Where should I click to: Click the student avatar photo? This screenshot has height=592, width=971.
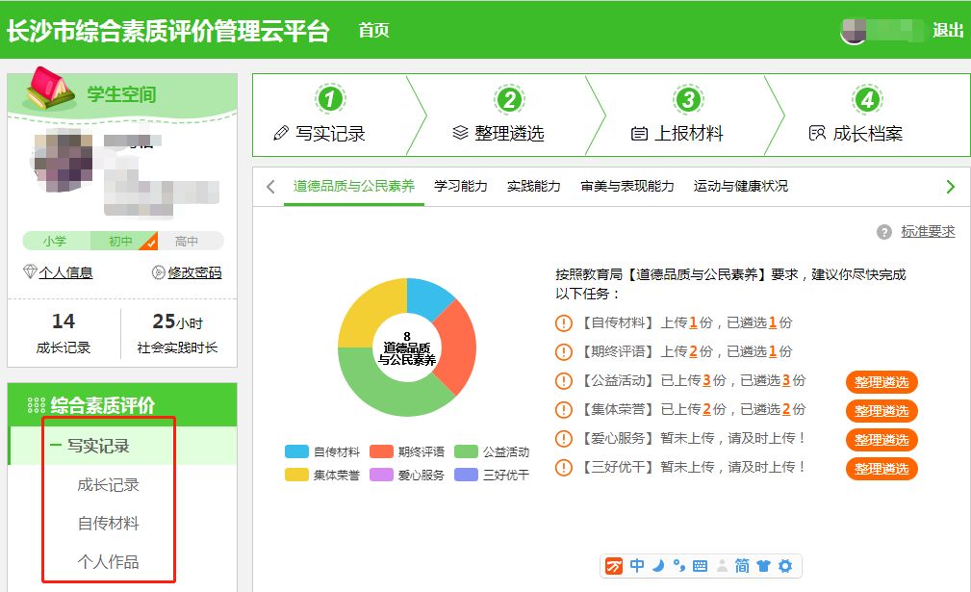(x=63, y=159)
